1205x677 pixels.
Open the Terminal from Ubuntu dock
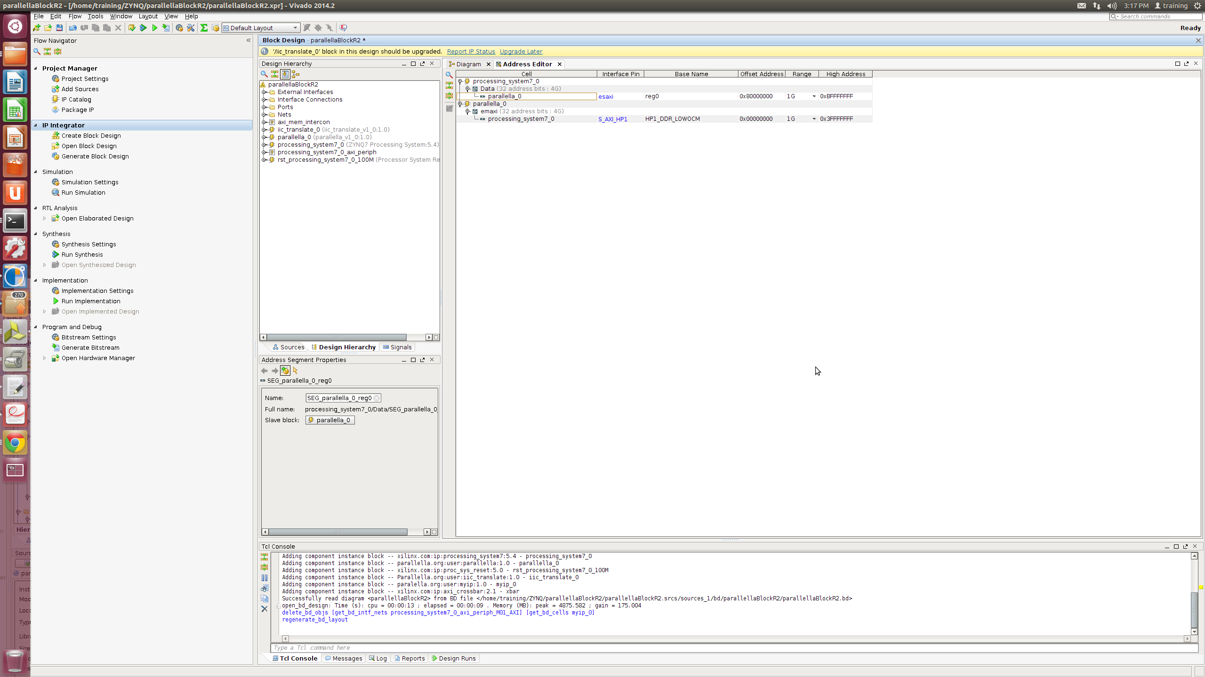coord(15,221)
